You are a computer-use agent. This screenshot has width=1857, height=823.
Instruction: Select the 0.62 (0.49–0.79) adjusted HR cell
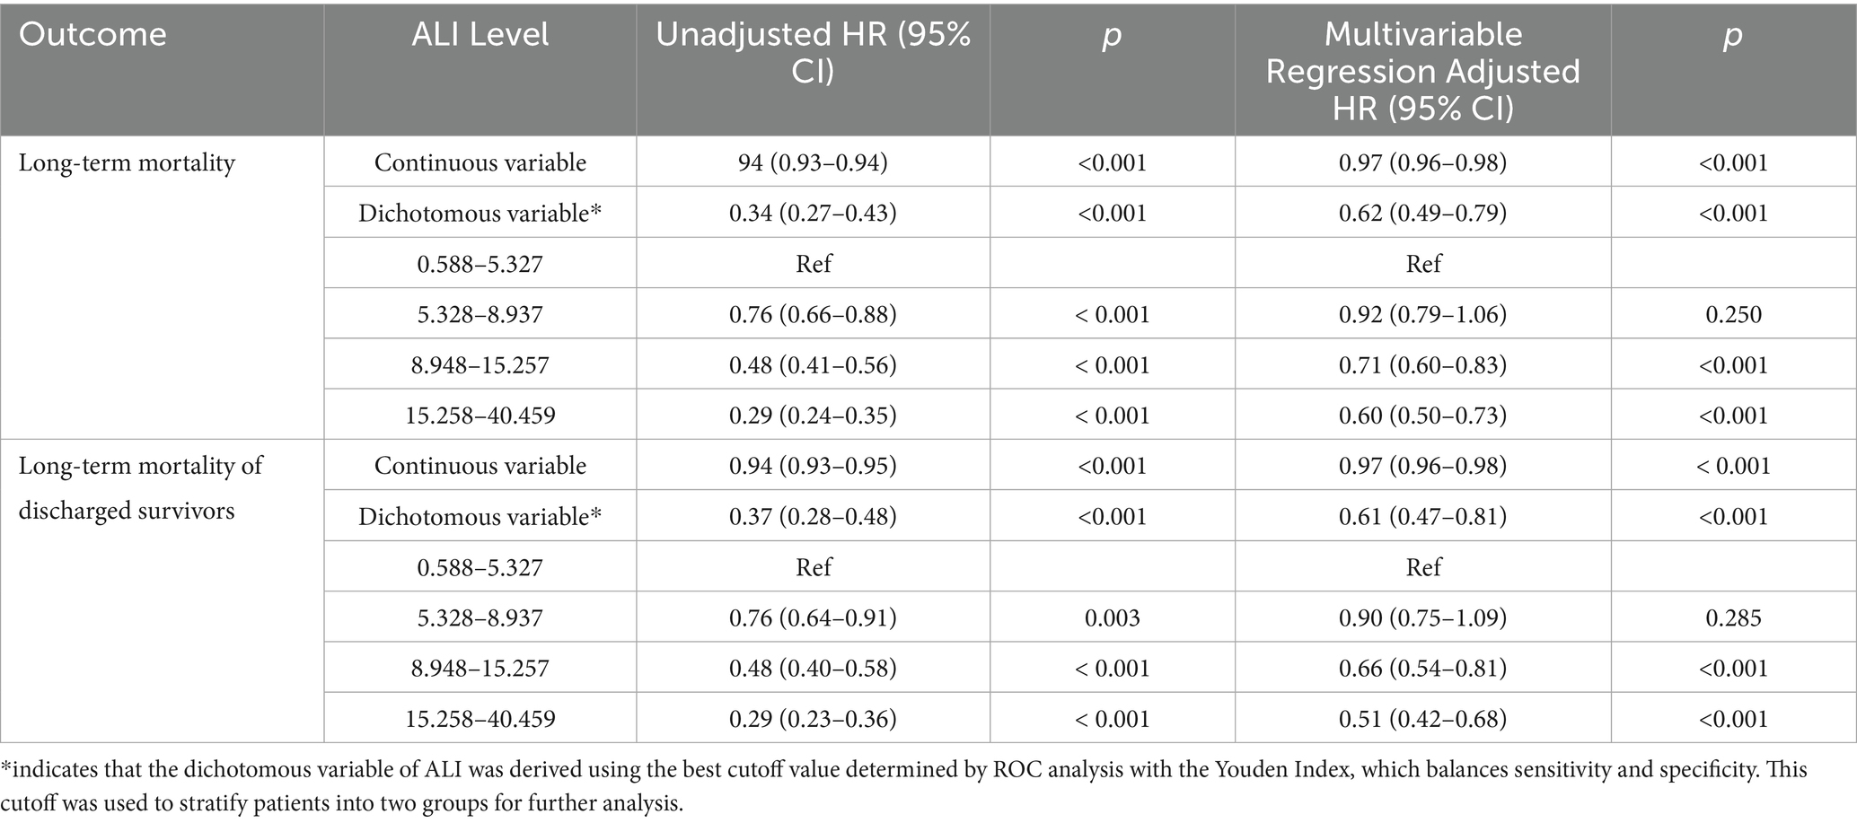click(x=1422, y=214)
